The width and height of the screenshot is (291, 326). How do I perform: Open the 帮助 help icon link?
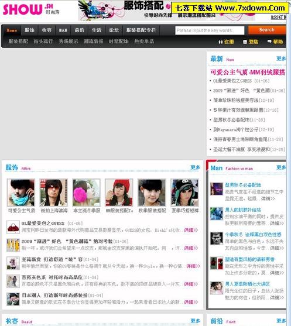275,42
